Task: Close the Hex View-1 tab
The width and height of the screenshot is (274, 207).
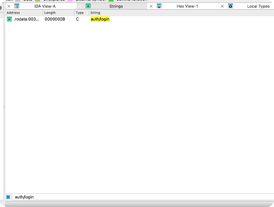Action: pos(151,6)
